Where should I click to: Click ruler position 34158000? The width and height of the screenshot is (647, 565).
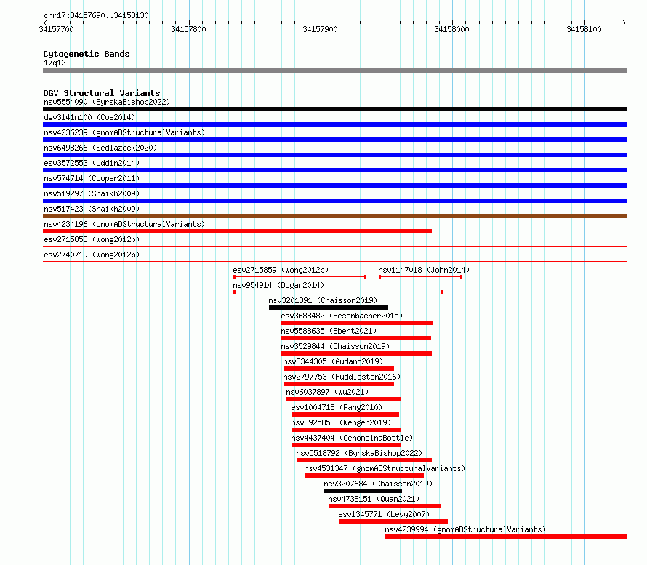tap(452, 29)
